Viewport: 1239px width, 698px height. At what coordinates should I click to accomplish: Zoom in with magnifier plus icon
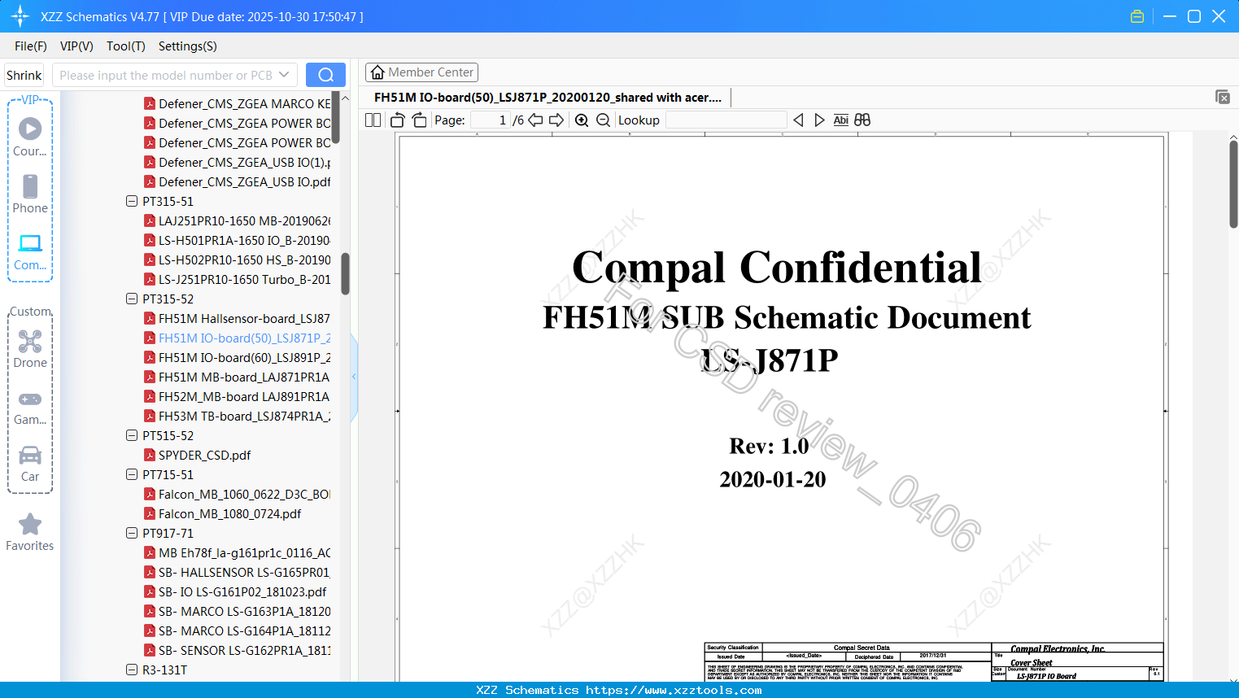click(x=582, y=120)
